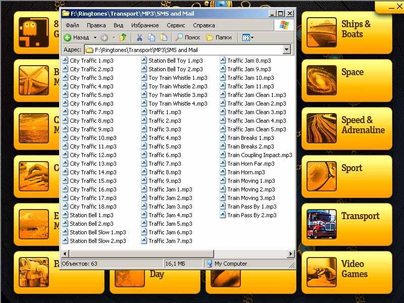The height and width of the screenshot is (303, 404).
Task: Select the Train Horn Far.mp3 file
Action: coord(250,164)
